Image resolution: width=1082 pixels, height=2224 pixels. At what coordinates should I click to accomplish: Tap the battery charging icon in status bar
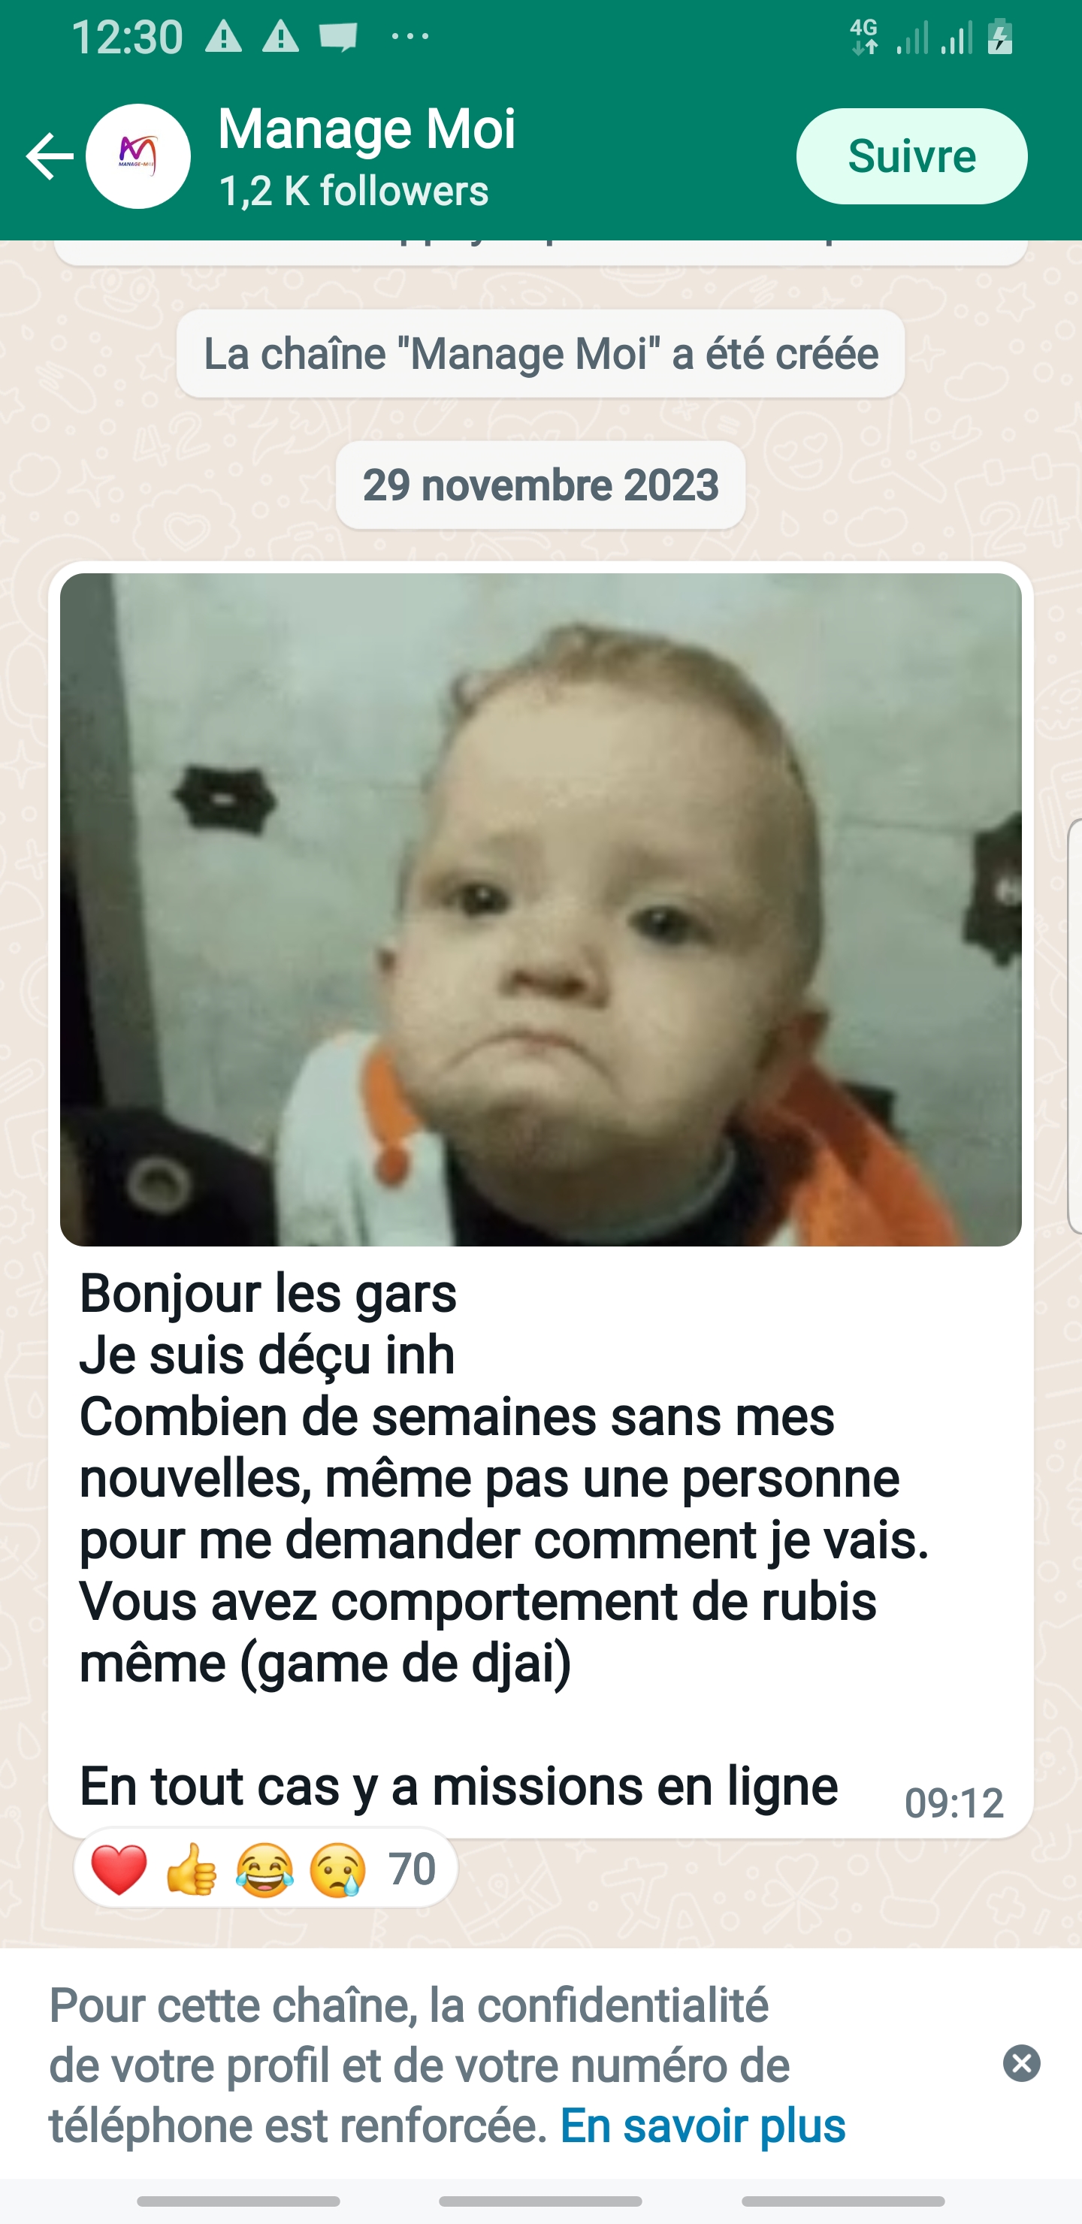coord(1000,37)
